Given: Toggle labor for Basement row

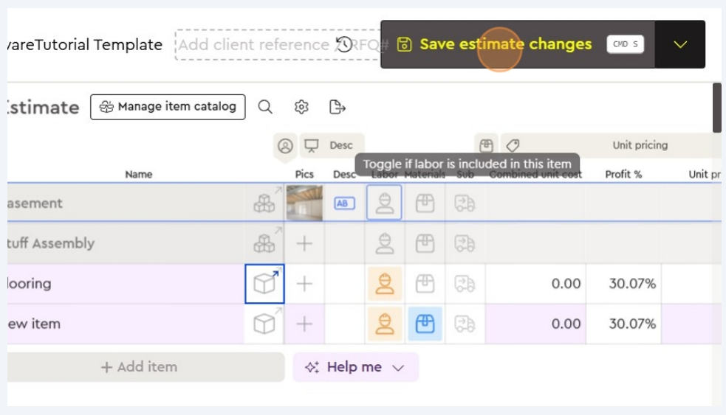Looking at the screenshot, I should [x=384, y=203].
